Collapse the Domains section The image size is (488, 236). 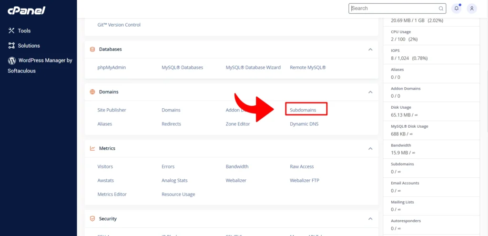(x=370, y=92)
